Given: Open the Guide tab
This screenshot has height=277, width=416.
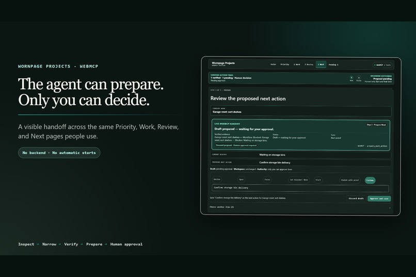Looking at the screenshot, I should click(x=273, y=64).
